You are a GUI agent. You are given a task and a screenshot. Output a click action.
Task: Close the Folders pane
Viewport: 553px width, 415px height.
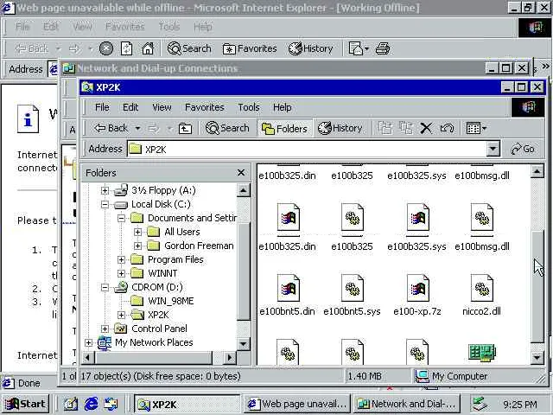tap(241, 173)
